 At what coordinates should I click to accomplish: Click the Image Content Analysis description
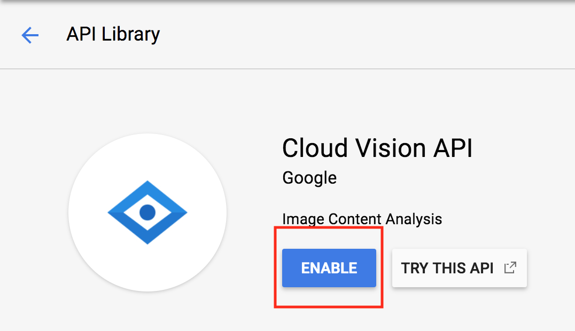pyautogui.click(x=362, y=218)
